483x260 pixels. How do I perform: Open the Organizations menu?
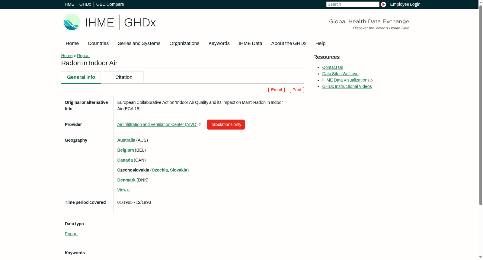(x=184, y=43)
